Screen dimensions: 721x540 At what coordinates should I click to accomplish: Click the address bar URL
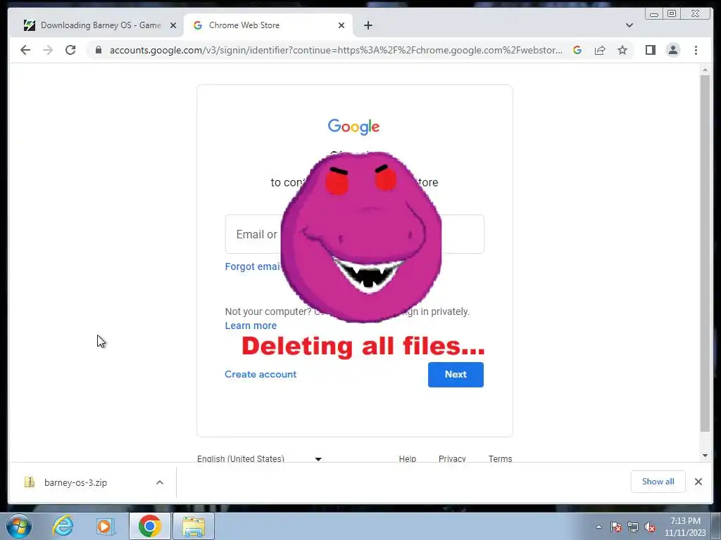tap(336, 50)
